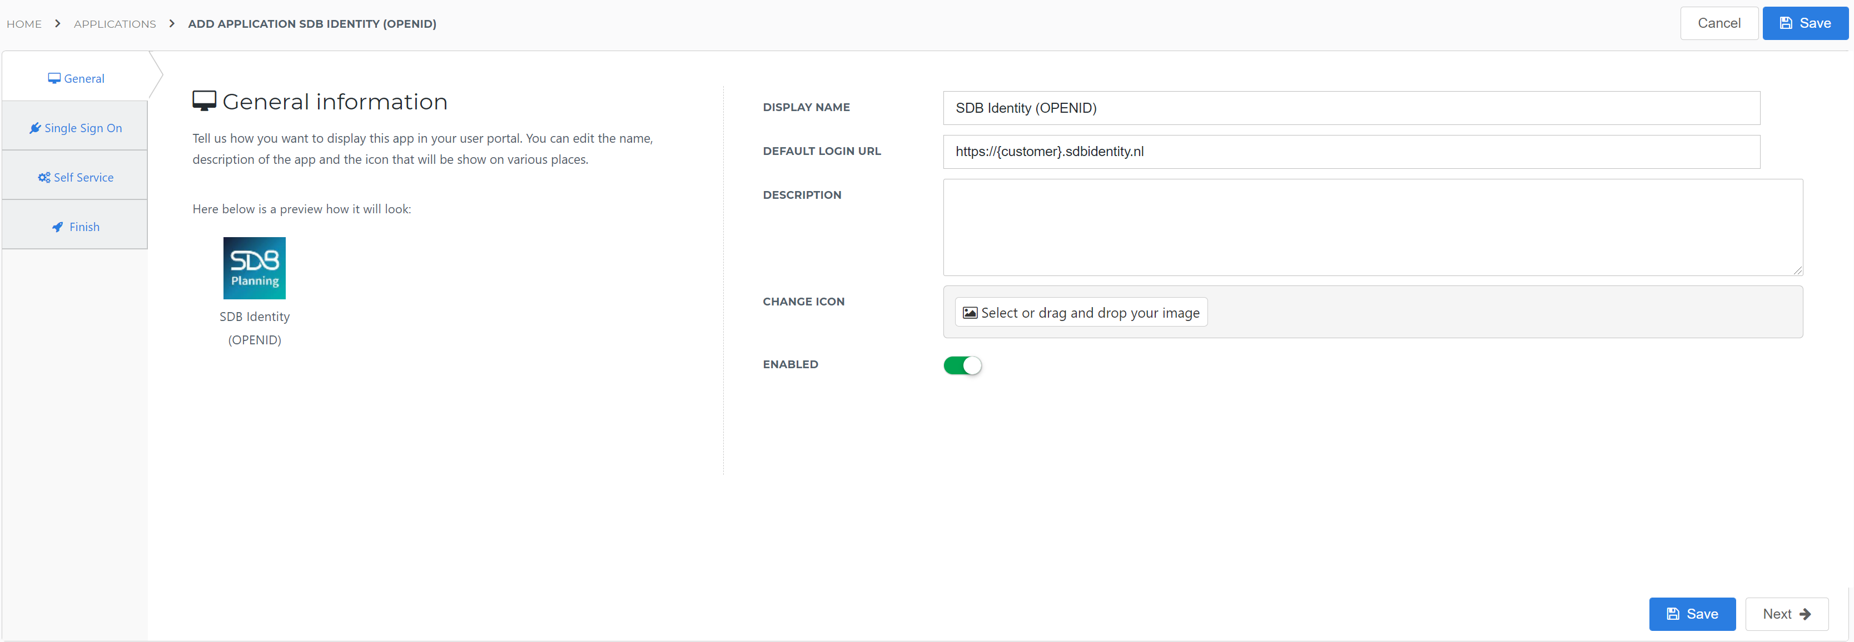1854x642 pixels.
Task: Select the General tab
Action: point(76,78)
